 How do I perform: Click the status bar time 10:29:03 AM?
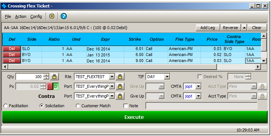coord(248,130)
